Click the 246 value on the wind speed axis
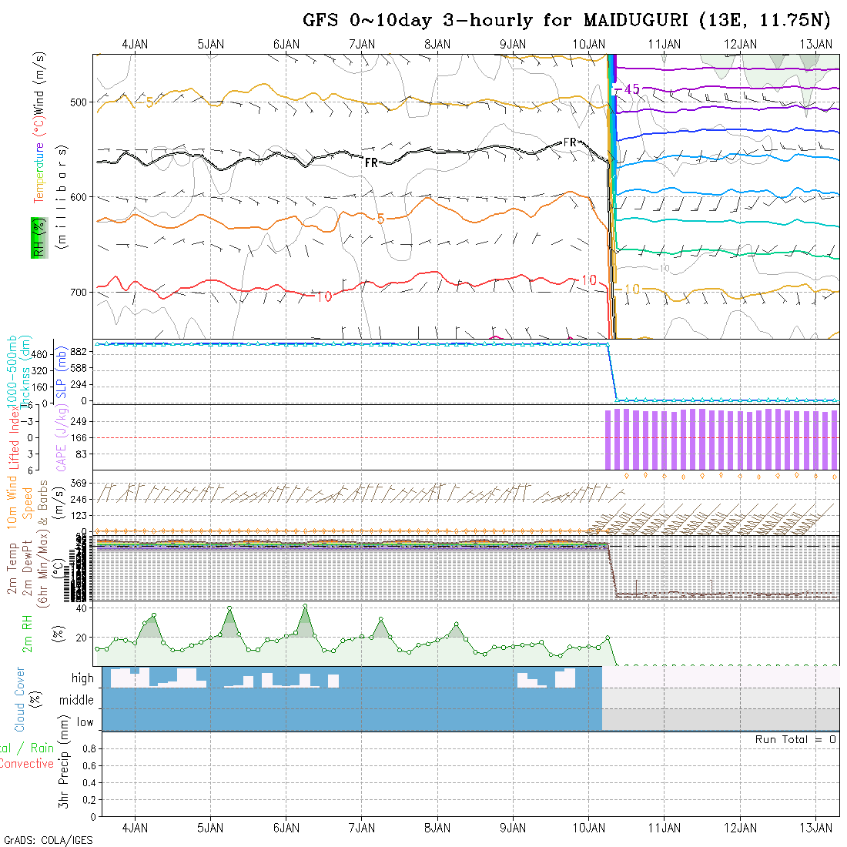 point(79,500)
